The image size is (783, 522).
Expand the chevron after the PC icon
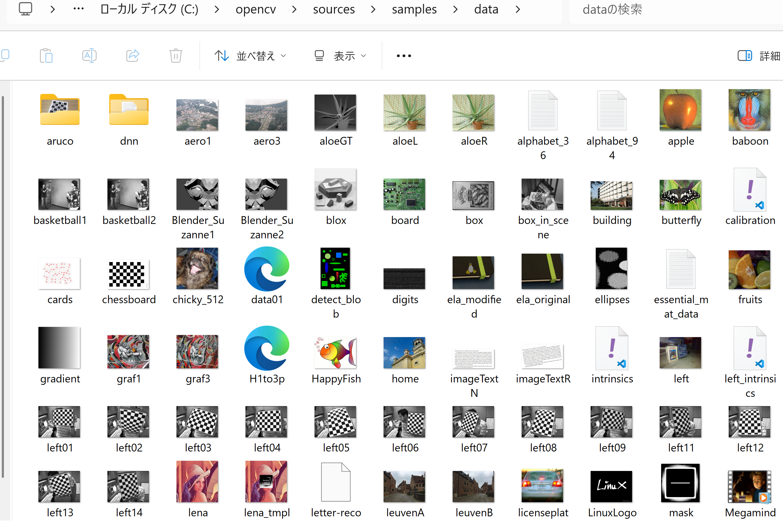[x=52, y=9]
